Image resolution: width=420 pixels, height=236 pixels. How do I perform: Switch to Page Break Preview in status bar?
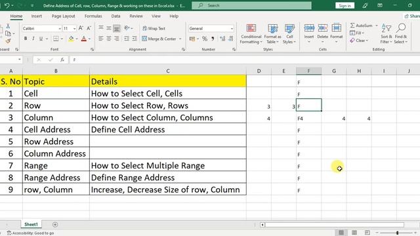[367, 233]
